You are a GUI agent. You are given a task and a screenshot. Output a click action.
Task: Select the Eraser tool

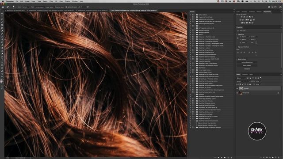[2, 45]
